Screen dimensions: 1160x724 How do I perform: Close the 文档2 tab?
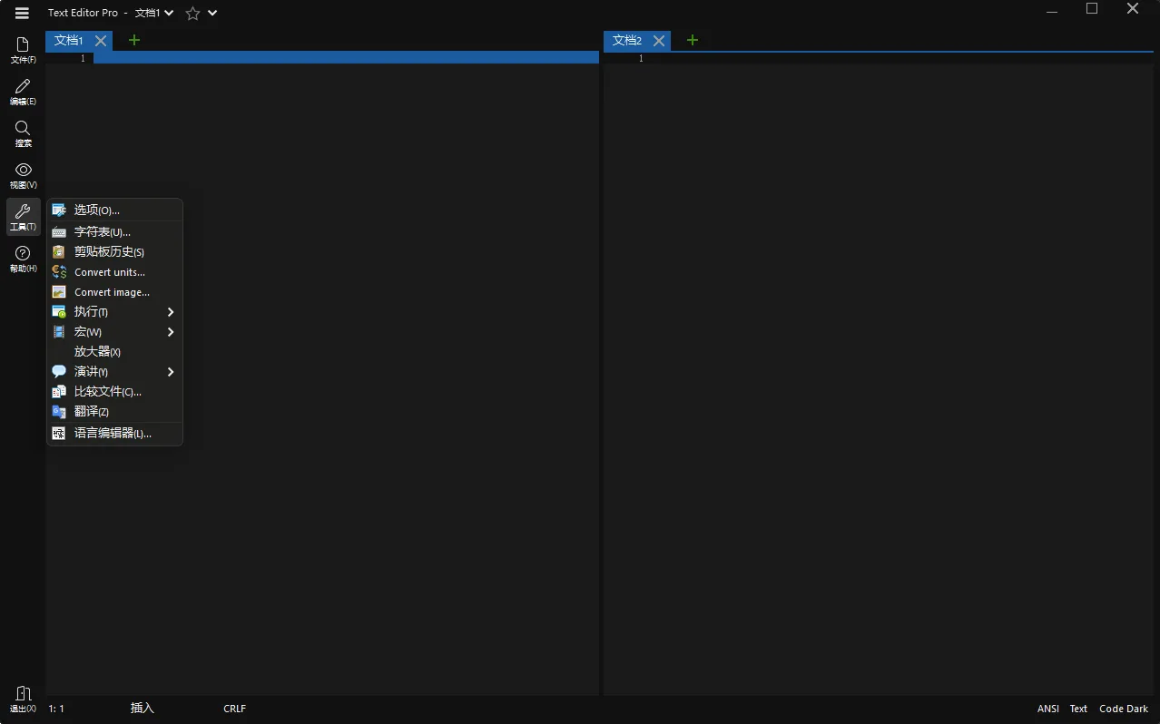point(659,41)
